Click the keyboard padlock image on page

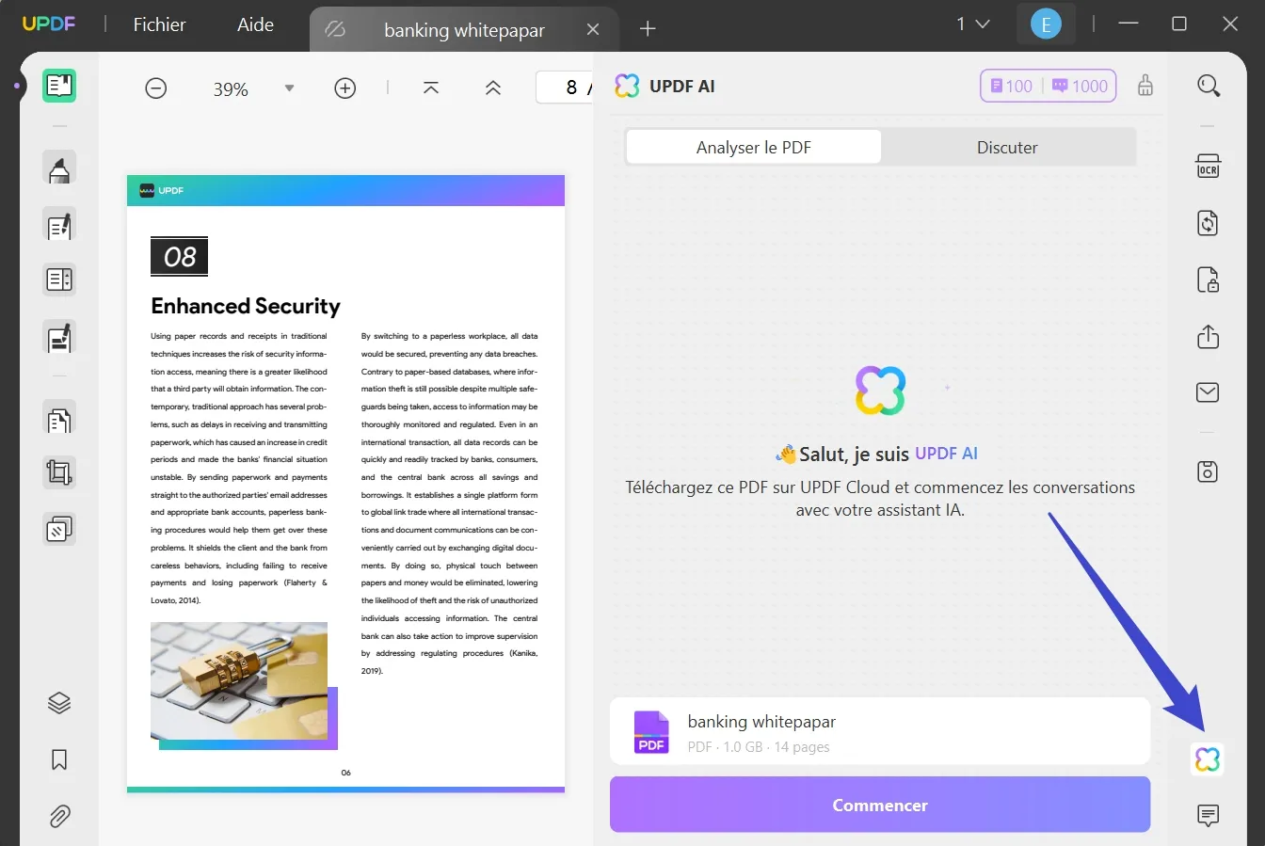point(239,680)
